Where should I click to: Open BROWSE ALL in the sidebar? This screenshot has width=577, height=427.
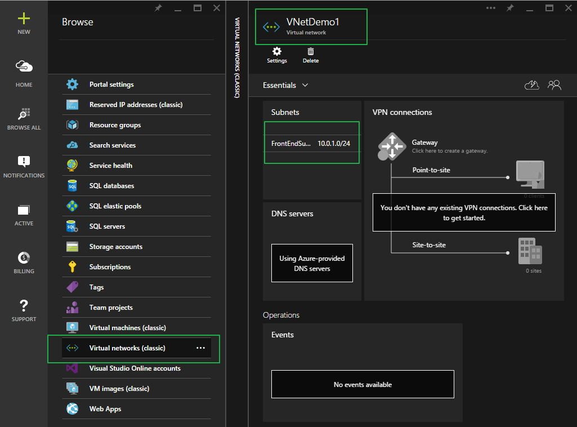pos(24,119)
